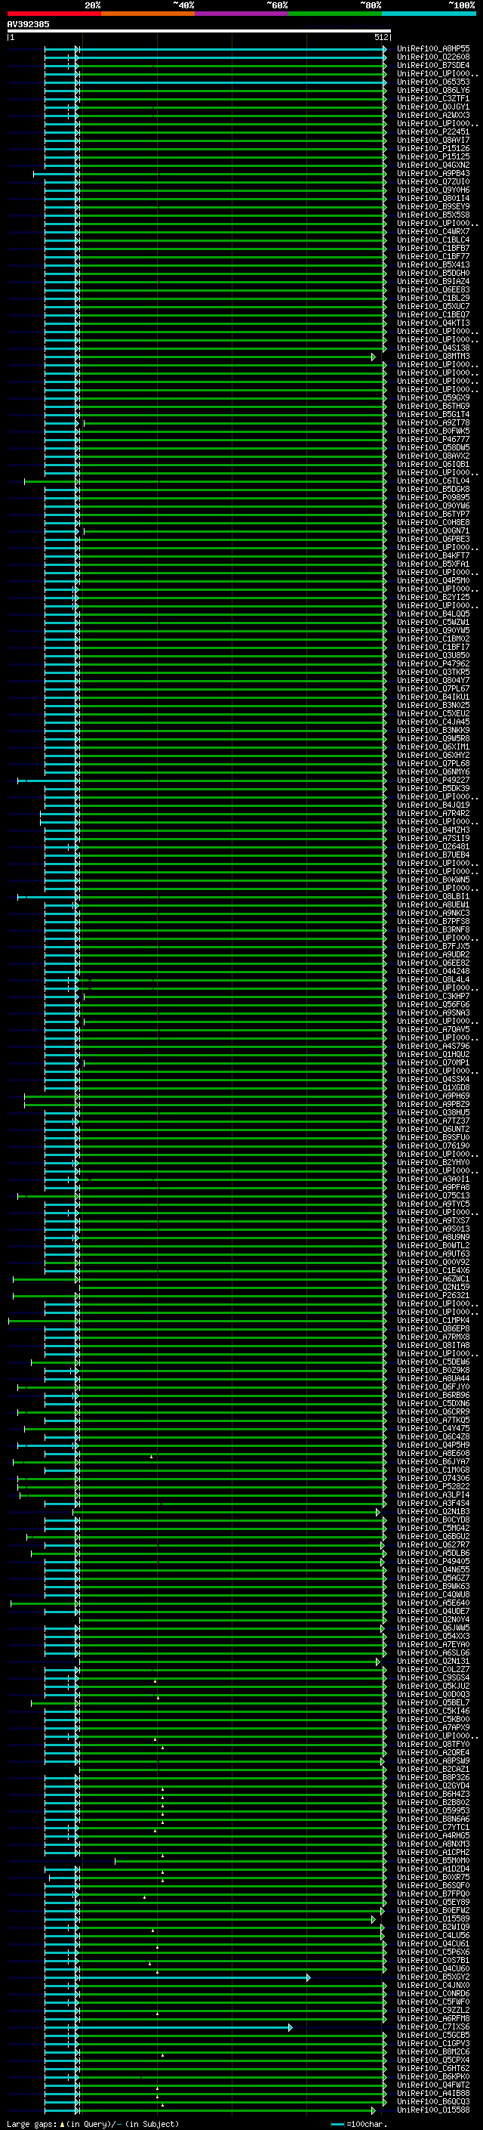Select label UniRef100_P22451
The image size is (483, 2130).
pos(432,131)
